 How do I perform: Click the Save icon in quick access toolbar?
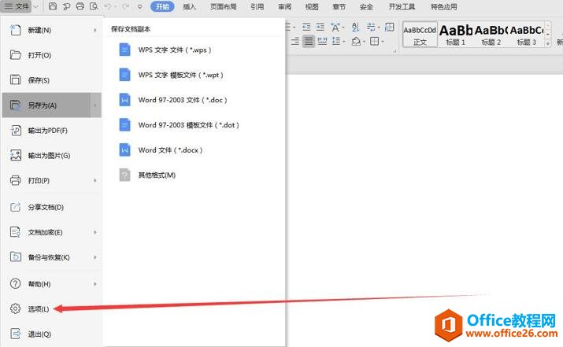pyautogui.click(x=53, y=6)
